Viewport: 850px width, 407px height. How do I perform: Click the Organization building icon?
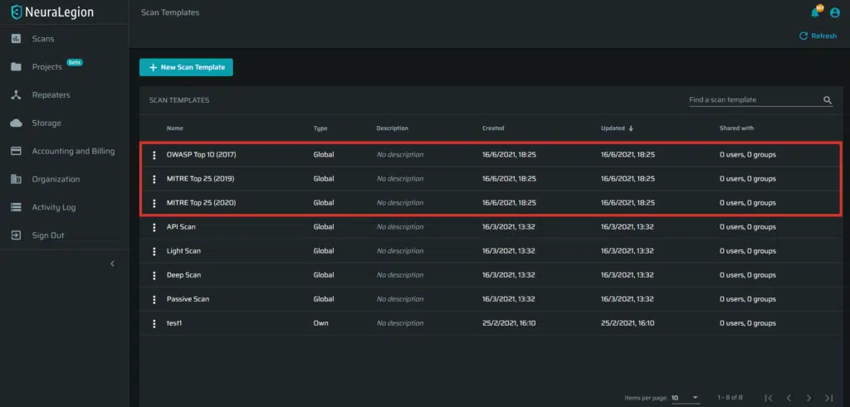click(17, 179)
